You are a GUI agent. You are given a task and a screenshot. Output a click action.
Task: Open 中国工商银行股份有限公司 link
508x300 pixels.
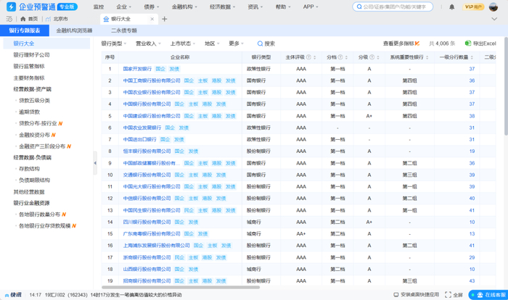point(151,81)
